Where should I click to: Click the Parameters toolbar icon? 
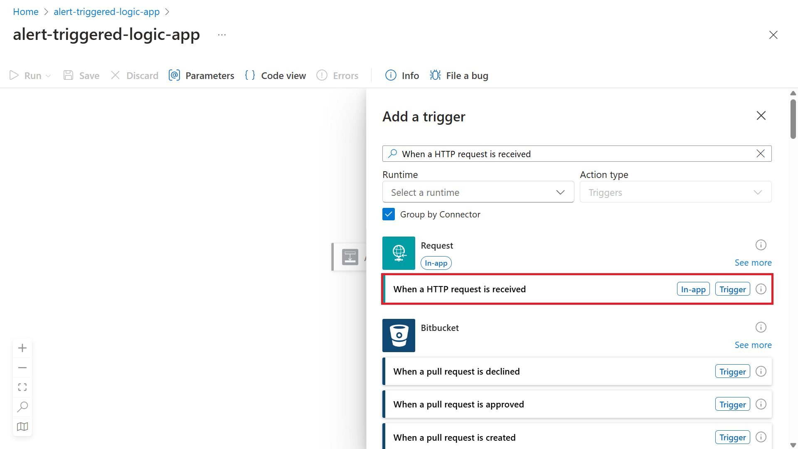(174, 75)
